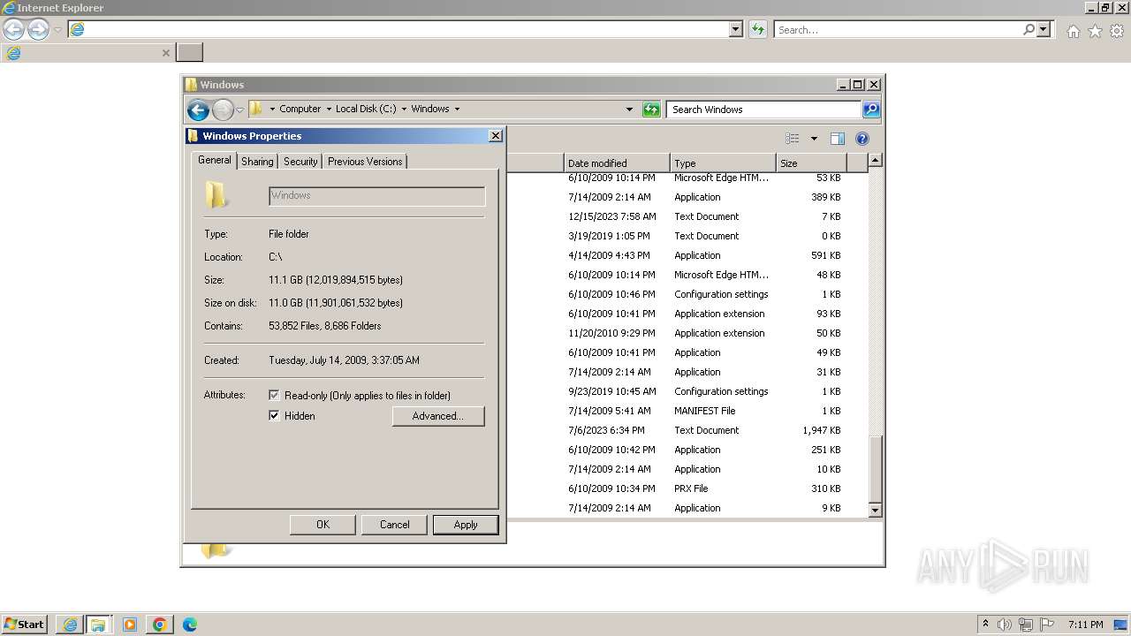Go back in Internet Explorer
Viewport: 1131px width, 636px height.
click(x=13, y=30)
